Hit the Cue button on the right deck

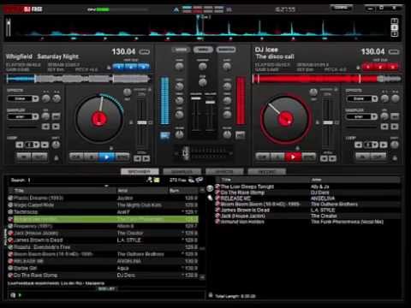(263, 157)
